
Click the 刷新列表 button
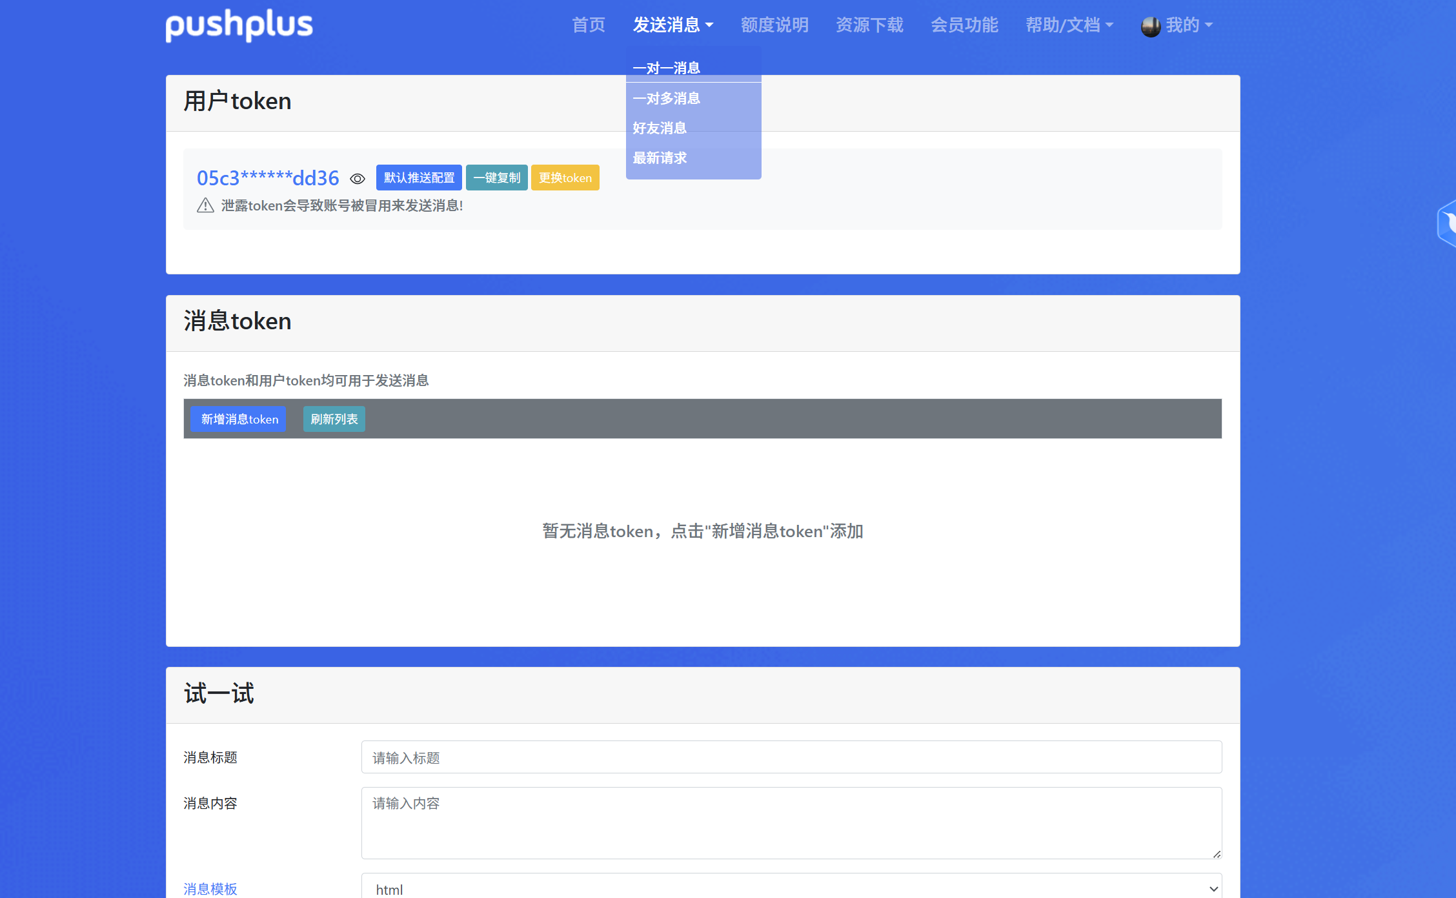pyautogui.click(x=334, y=419)
